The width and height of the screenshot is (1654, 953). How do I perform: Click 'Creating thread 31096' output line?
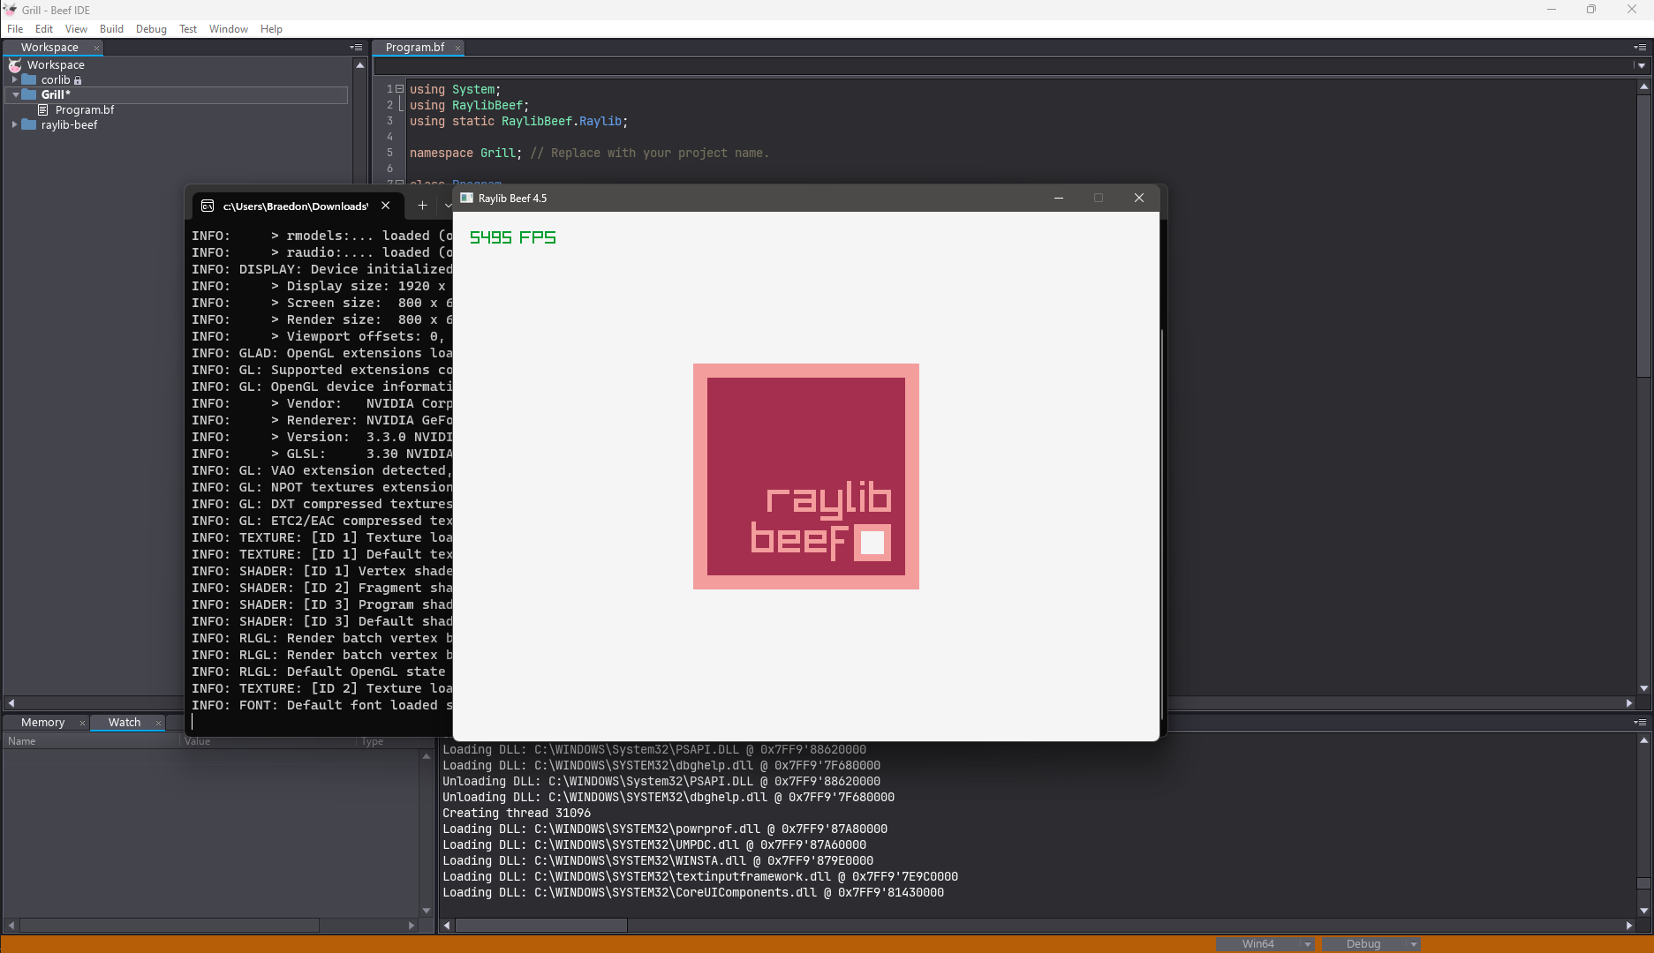(517, 814)
